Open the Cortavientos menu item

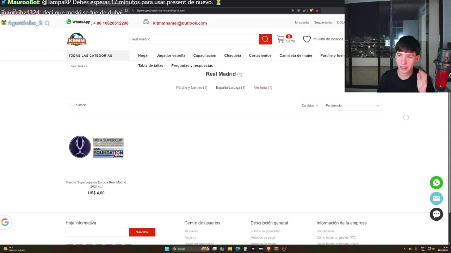pyautogui.click(x=260, y=56)
